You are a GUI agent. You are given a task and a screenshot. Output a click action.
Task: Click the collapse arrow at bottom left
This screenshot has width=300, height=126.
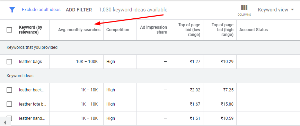pos(5,123)
